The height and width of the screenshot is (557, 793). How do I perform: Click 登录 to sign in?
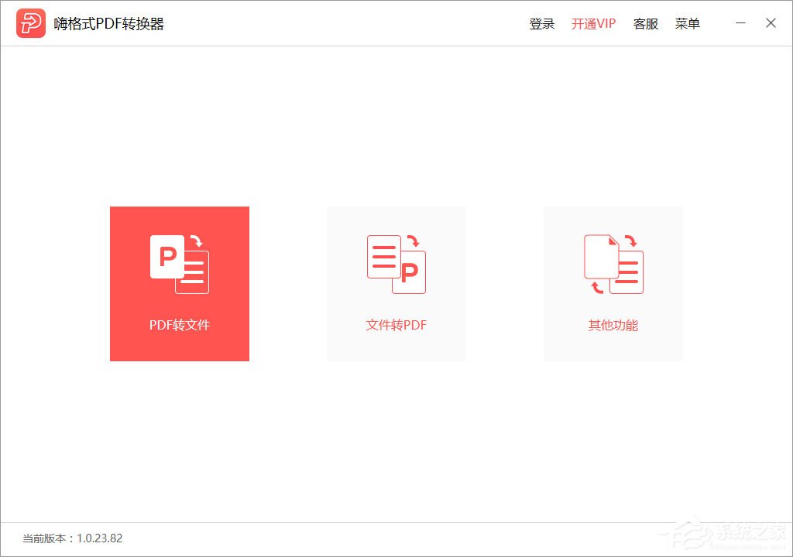(541, 23)
